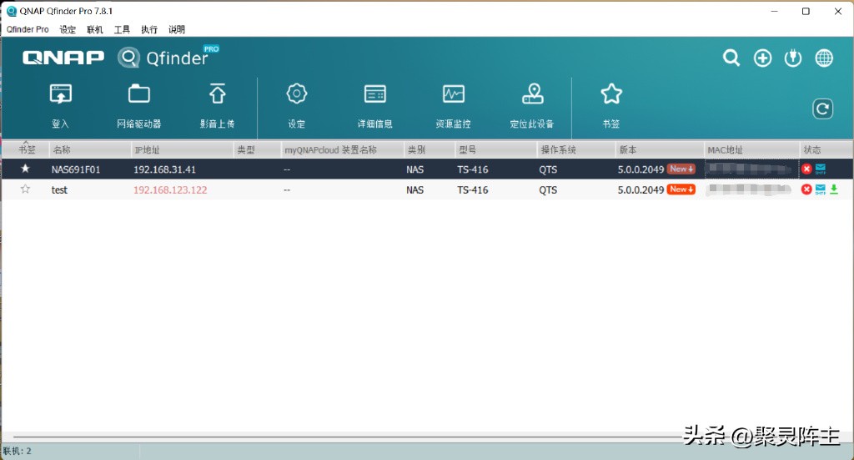The width and height of the screenshot is (854, 460).
Task: Click the search magnifier icon in header
Action: 731,58
